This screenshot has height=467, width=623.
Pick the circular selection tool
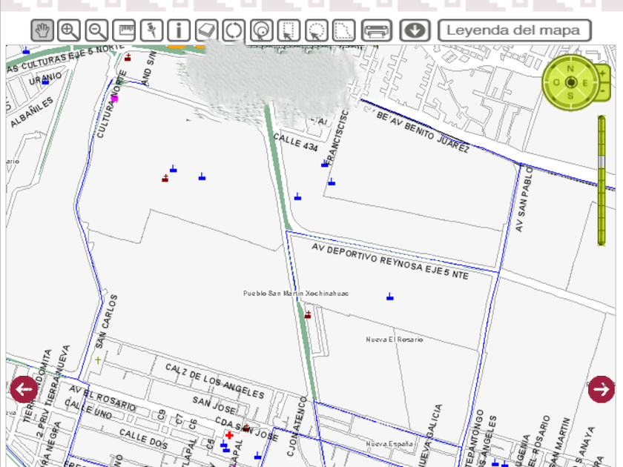pyautogui.click(x=316, y=30)
